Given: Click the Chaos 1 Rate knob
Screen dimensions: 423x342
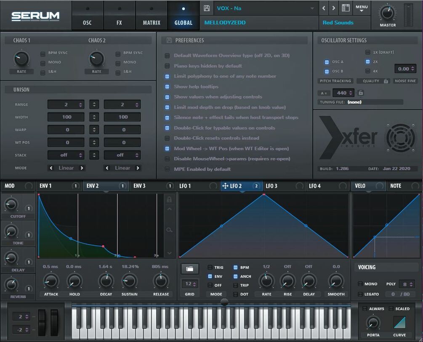Looking at the screenshot, I should (x=21, y=58).
